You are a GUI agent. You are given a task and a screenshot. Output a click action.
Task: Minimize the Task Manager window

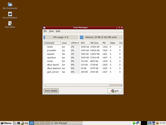tap(117, 28)
